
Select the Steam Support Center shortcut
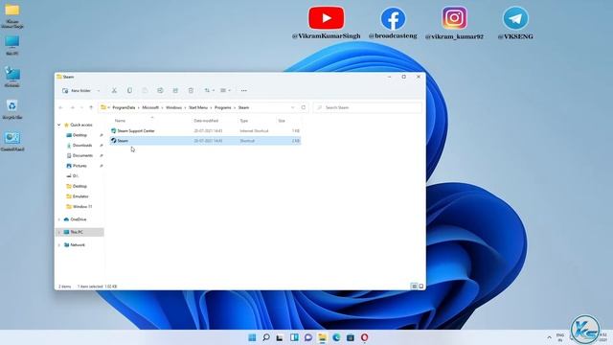pos(205,130)
